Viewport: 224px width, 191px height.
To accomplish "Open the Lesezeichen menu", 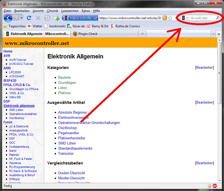I will pyautogui.click(x=70, y=11).
